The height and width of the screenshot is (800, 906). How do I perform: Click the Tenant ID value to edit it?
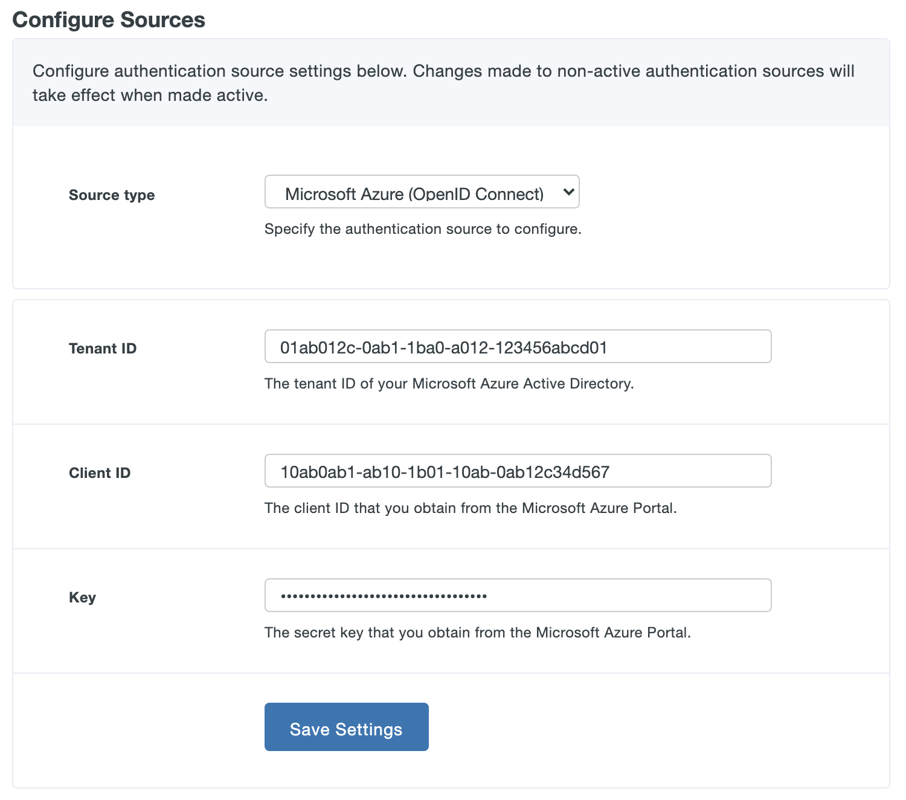[445, 346]
